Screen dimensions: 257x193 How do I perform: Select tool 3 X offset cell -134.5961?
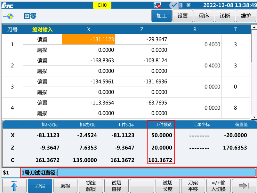click(89, 81)
